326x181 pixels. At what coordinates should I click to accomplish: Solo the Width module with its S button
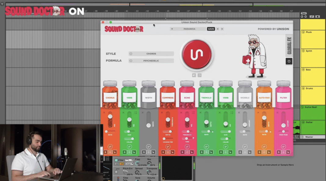tap(144, 152)
